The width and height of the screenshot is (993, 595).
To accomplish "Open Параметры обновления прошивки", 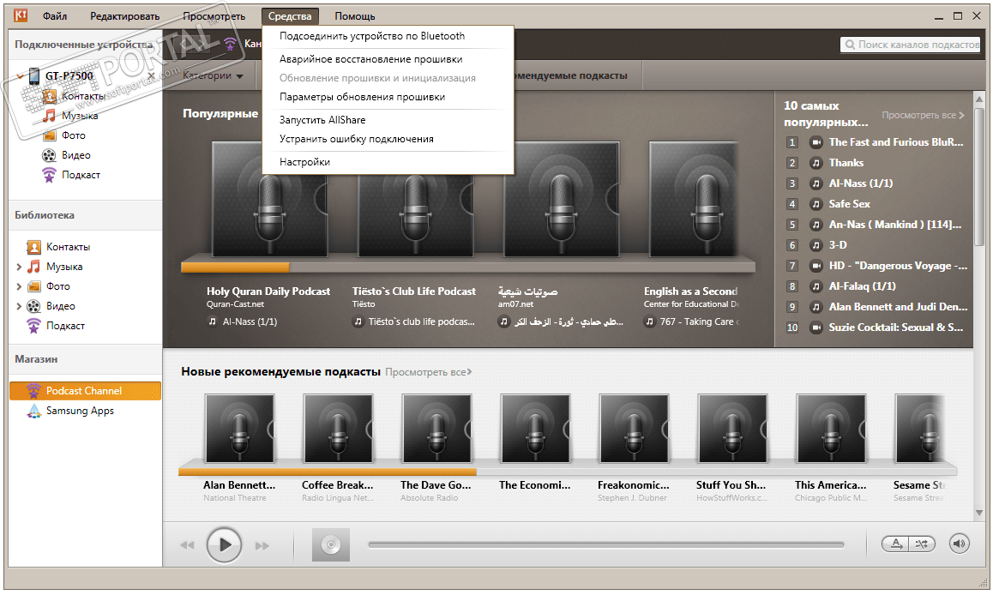I will (362, 97).
